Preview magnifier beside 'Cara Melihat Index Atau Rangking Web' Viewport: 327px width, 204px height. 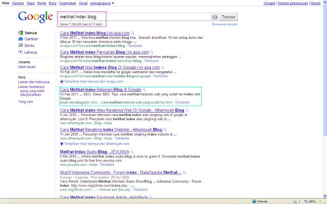pyautogui.click(x=187, y=110)
